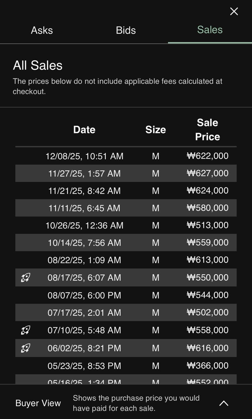Close the sales panel with X
The image size is (252, 419).
pyautogui.click(x=234, y=11)
